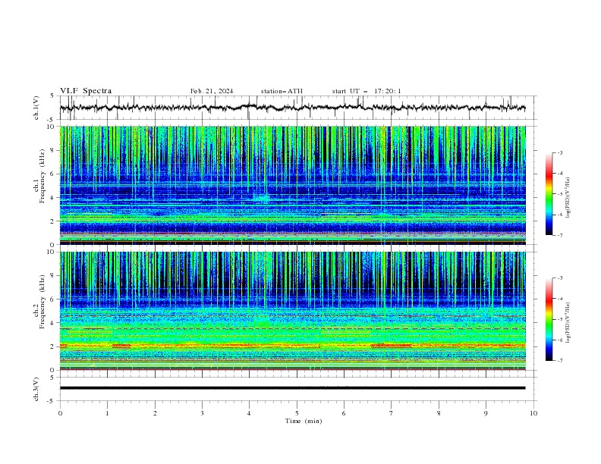Viewport: 601px width, 464px height.
Task: Click time axis tick label "8"
Action: coord(439,413)
